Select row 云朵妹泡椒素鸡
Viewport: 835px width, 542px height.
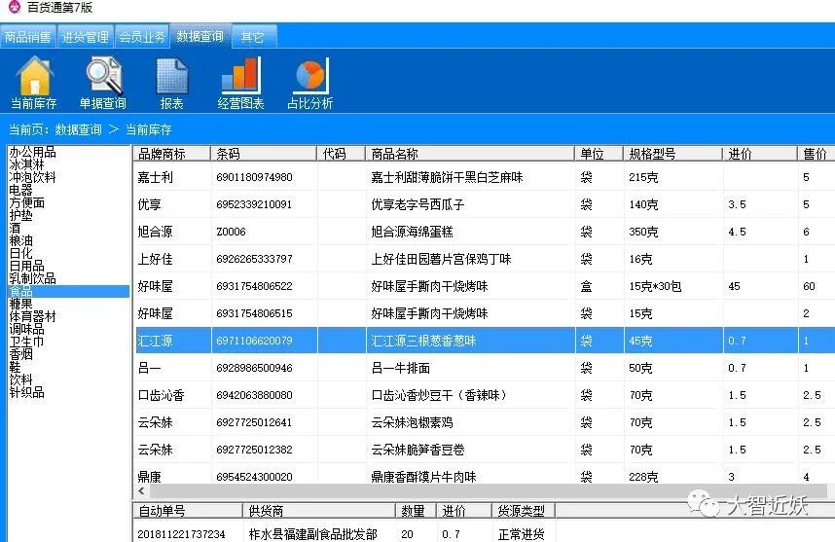click(x=485, y=422)
